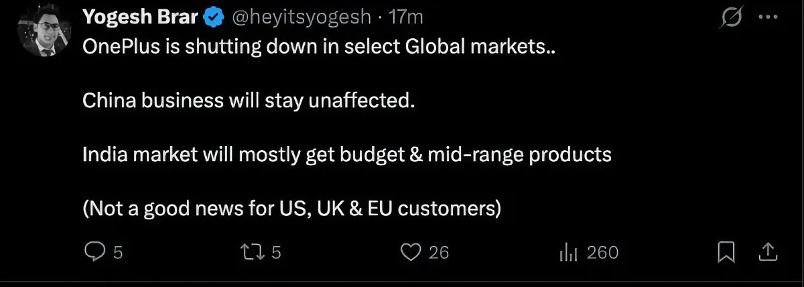Bookmark this tweet
804x287 pixels.
click(x=726, y=252)
